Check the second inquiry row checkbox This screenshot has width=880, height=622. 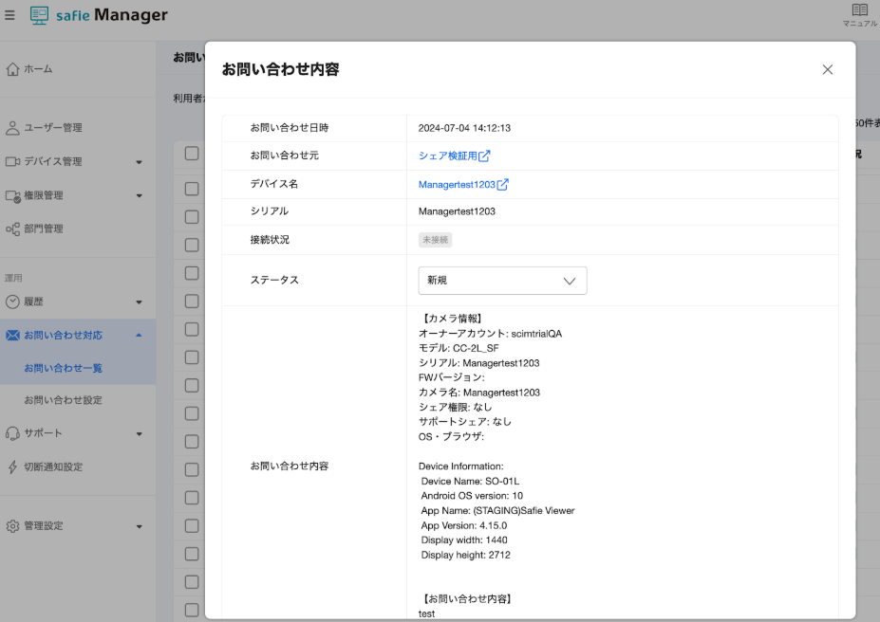[x=192, y=215]
